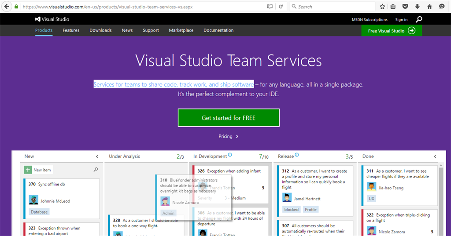The height and width of the screenshot is (236, 451).
Task: Click the green New item plus button
Action: click(28, 170)
